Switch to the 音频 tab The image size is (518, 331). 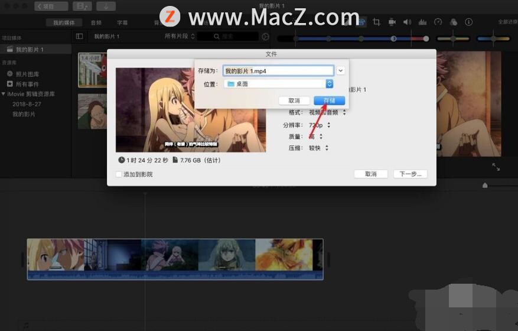point(96,22)
